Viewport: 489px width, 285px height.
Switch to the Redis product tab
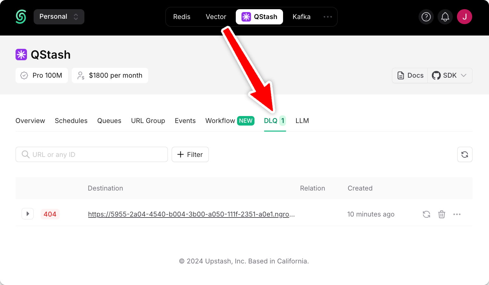coord(182,17)
